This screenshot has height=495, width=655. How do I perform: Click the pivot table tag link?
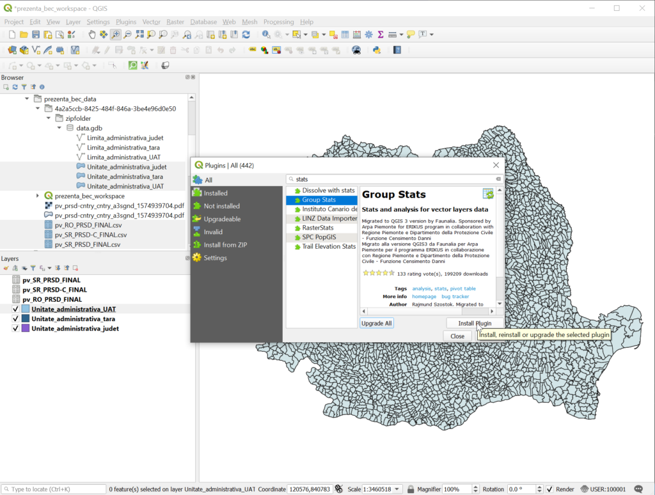click(x=463, y=288)
